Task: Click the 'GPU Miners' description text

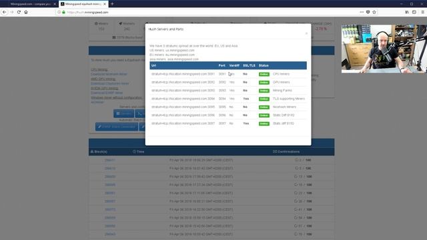Action: coord(282,82)
